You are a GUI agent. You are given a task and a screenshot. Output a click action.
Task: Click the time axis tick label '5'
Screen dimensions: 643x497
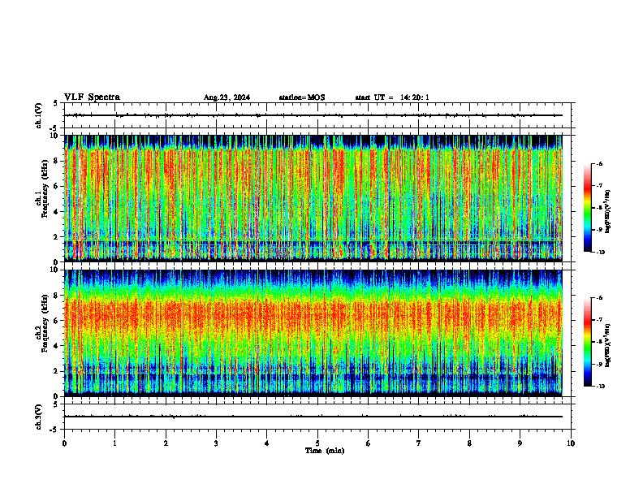click(x=317, y=443)
